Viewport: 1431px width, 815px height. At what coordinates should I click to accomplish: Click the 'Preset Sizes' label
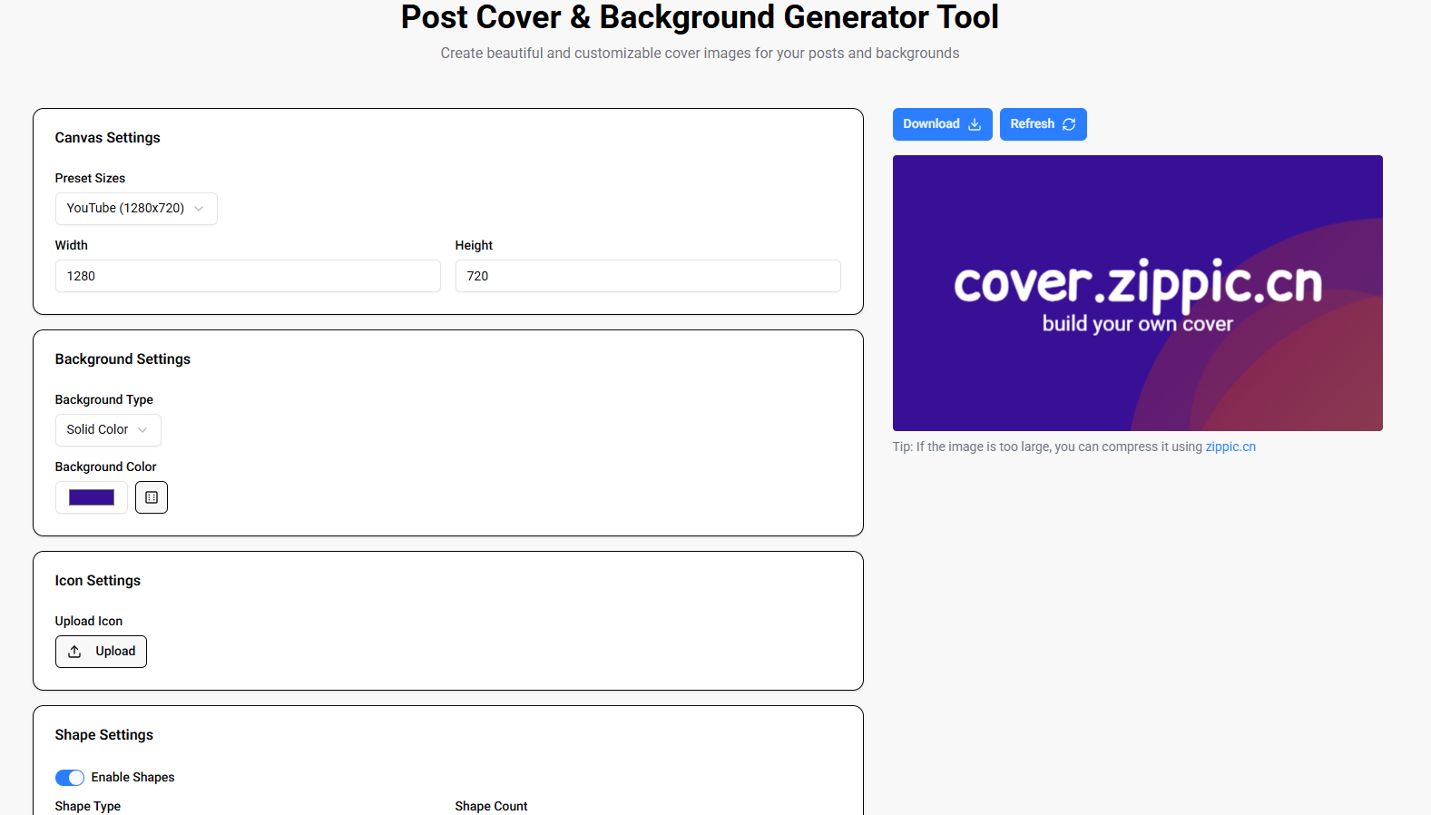pos(90,179)
